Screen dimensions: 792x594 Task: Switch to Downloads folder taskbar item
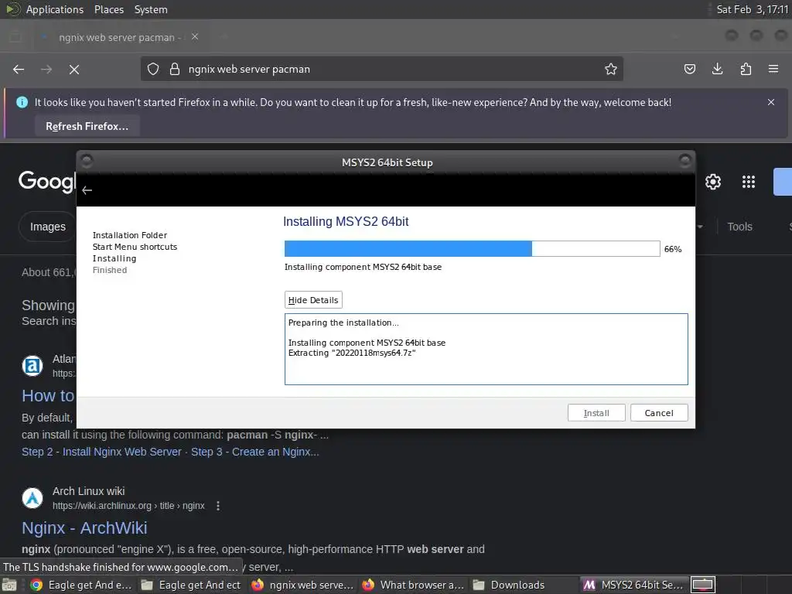(x=509, y=585)
